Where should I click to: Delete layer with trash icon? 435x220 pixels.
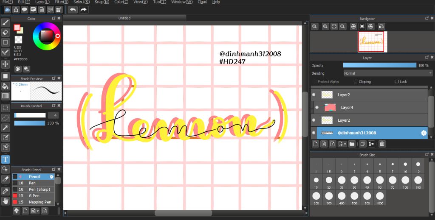[382, 144]
